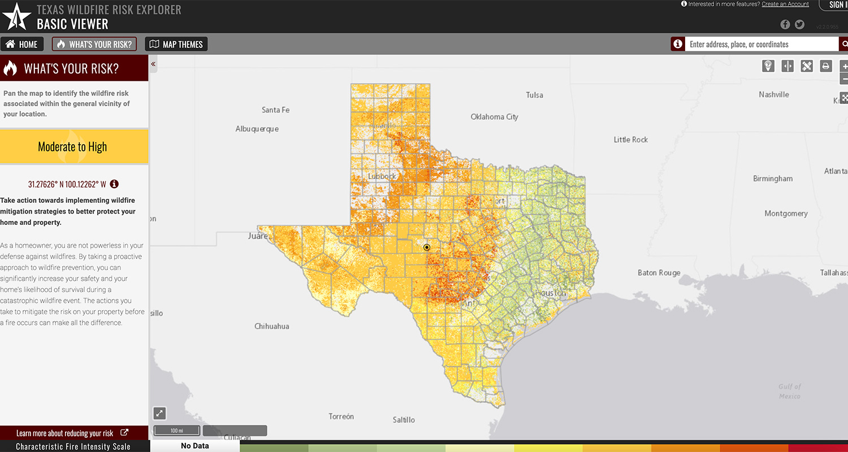Screen dimensions: 848x452
Task: Open the Facebook page icon
Action: coord(785,24)
